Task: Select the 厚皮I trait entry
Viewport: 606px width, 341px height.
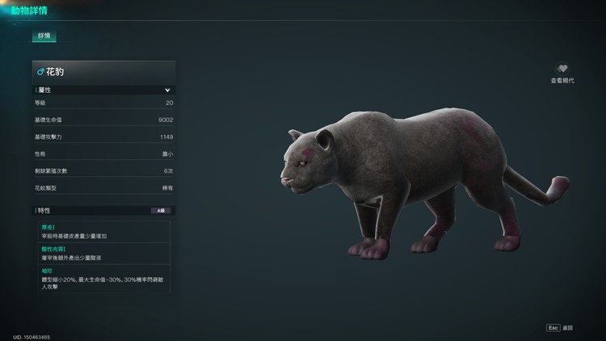Action: [x=104, y=232]
